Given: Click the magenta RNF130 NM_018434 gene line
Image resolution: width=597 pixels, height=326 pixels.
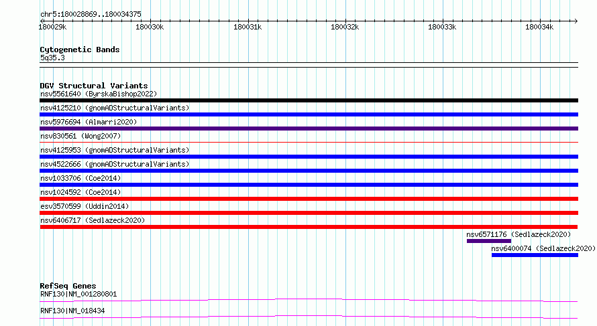Looking at the screenshot, I should [309, 317].
